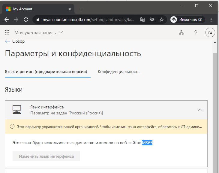Viewport: 219px width, 173px height.
Task: Open the Incognito (2) profile badge
Action: pyautogui.click(x=187, y=20)
